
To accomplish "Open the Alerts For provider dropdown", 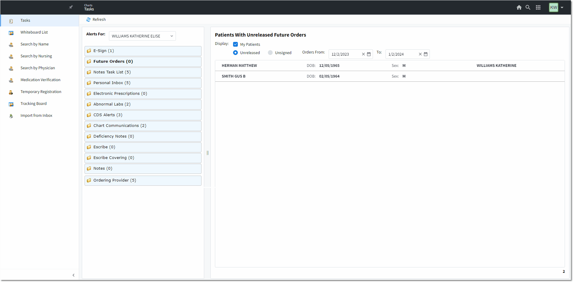I will pyautogui.click(x=142, y=36).
